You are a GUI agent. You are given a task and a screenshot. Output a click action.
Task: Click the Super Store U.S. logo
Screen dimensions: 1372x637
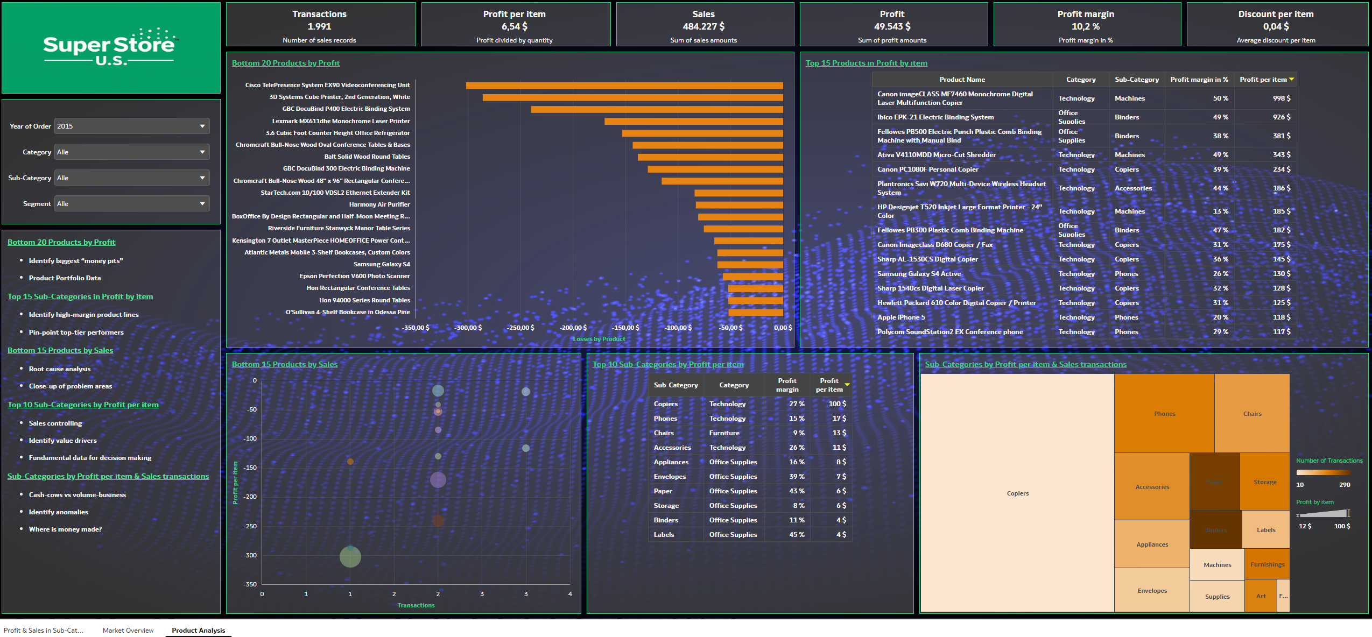110,47
